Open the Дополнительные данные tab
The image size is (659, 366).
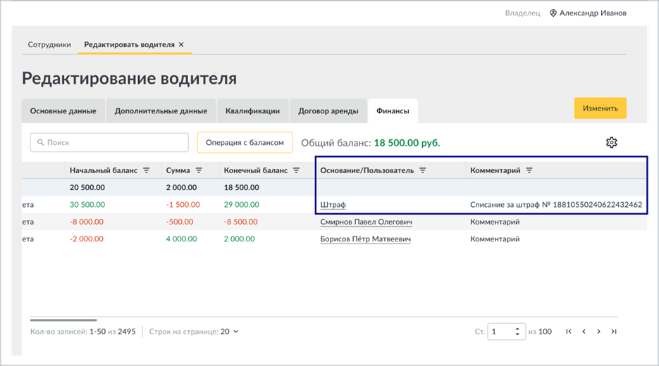coord(161,111)
